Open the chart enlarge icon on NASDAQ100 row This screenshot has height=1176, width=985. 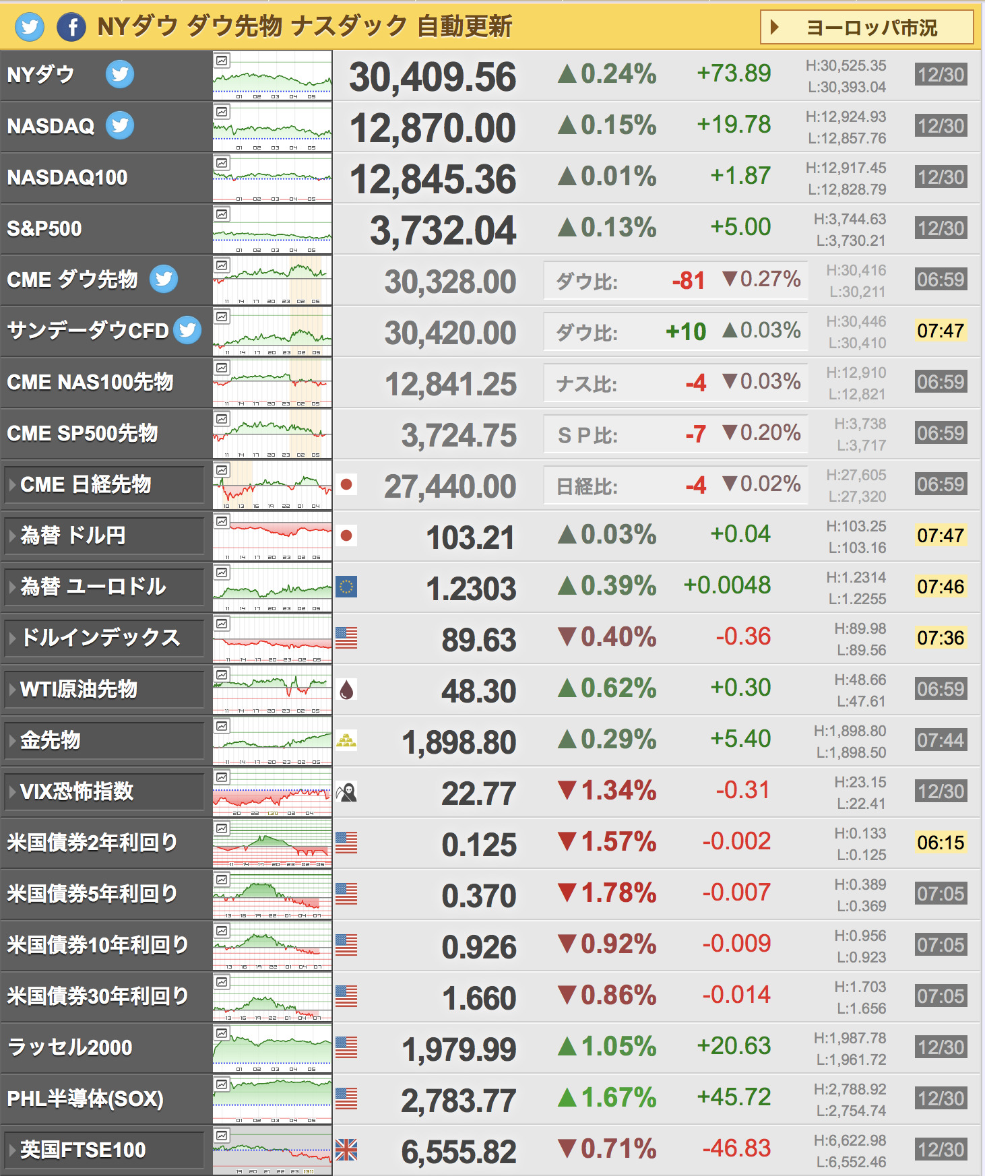coord(222,163)
